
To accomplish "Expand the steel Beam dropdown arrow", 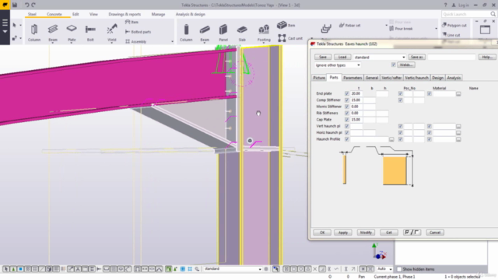I will tap(53, 44).
